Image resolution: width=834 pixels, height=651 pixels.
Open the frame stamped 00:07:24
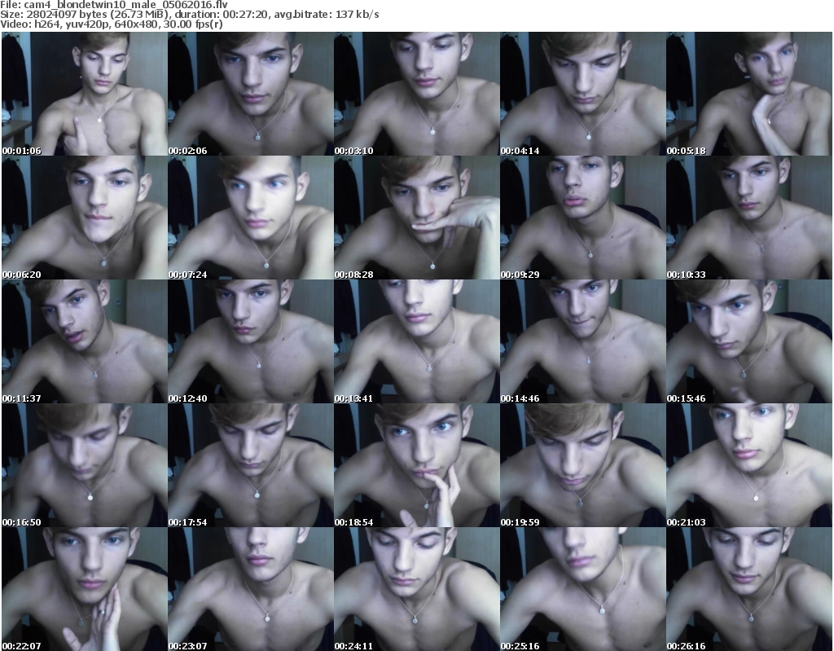tap(251, 218)
